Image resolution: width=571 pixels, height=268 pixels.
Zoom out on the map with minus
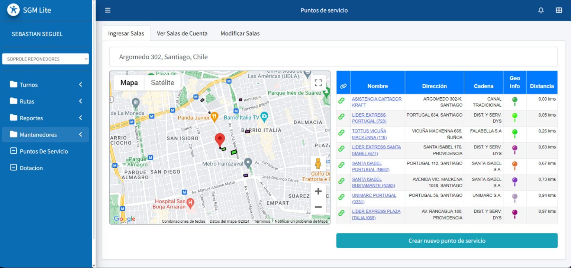click(x=318, y=207)
